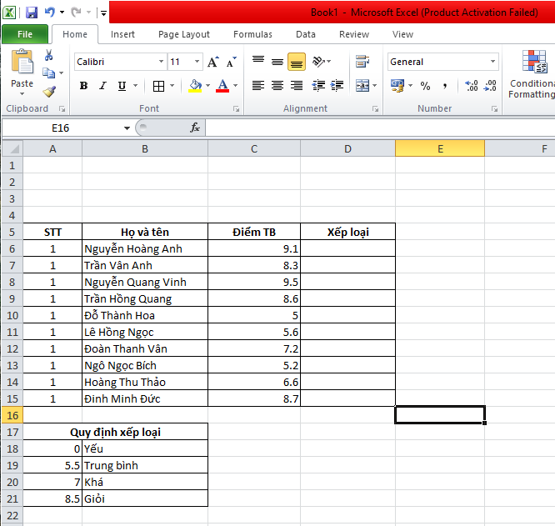Toggle Center text alignment
The height and width of the screenshot is (526, 555).
pos(277,86)
